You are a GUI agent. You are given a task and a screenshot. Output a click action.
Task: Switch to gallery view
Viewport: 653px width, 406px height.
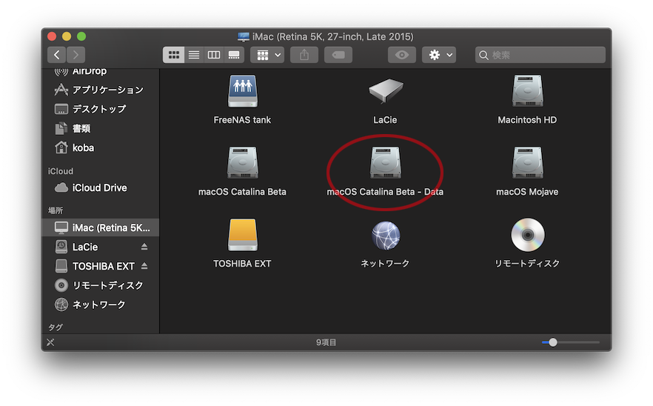(234, 55)
